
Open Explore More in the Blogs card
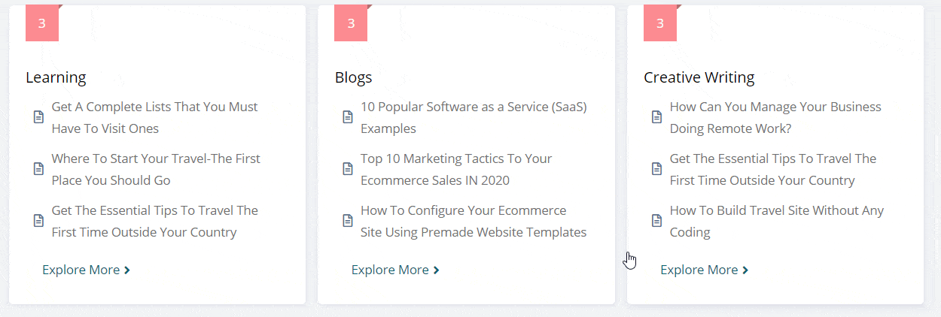coord(395,270)
